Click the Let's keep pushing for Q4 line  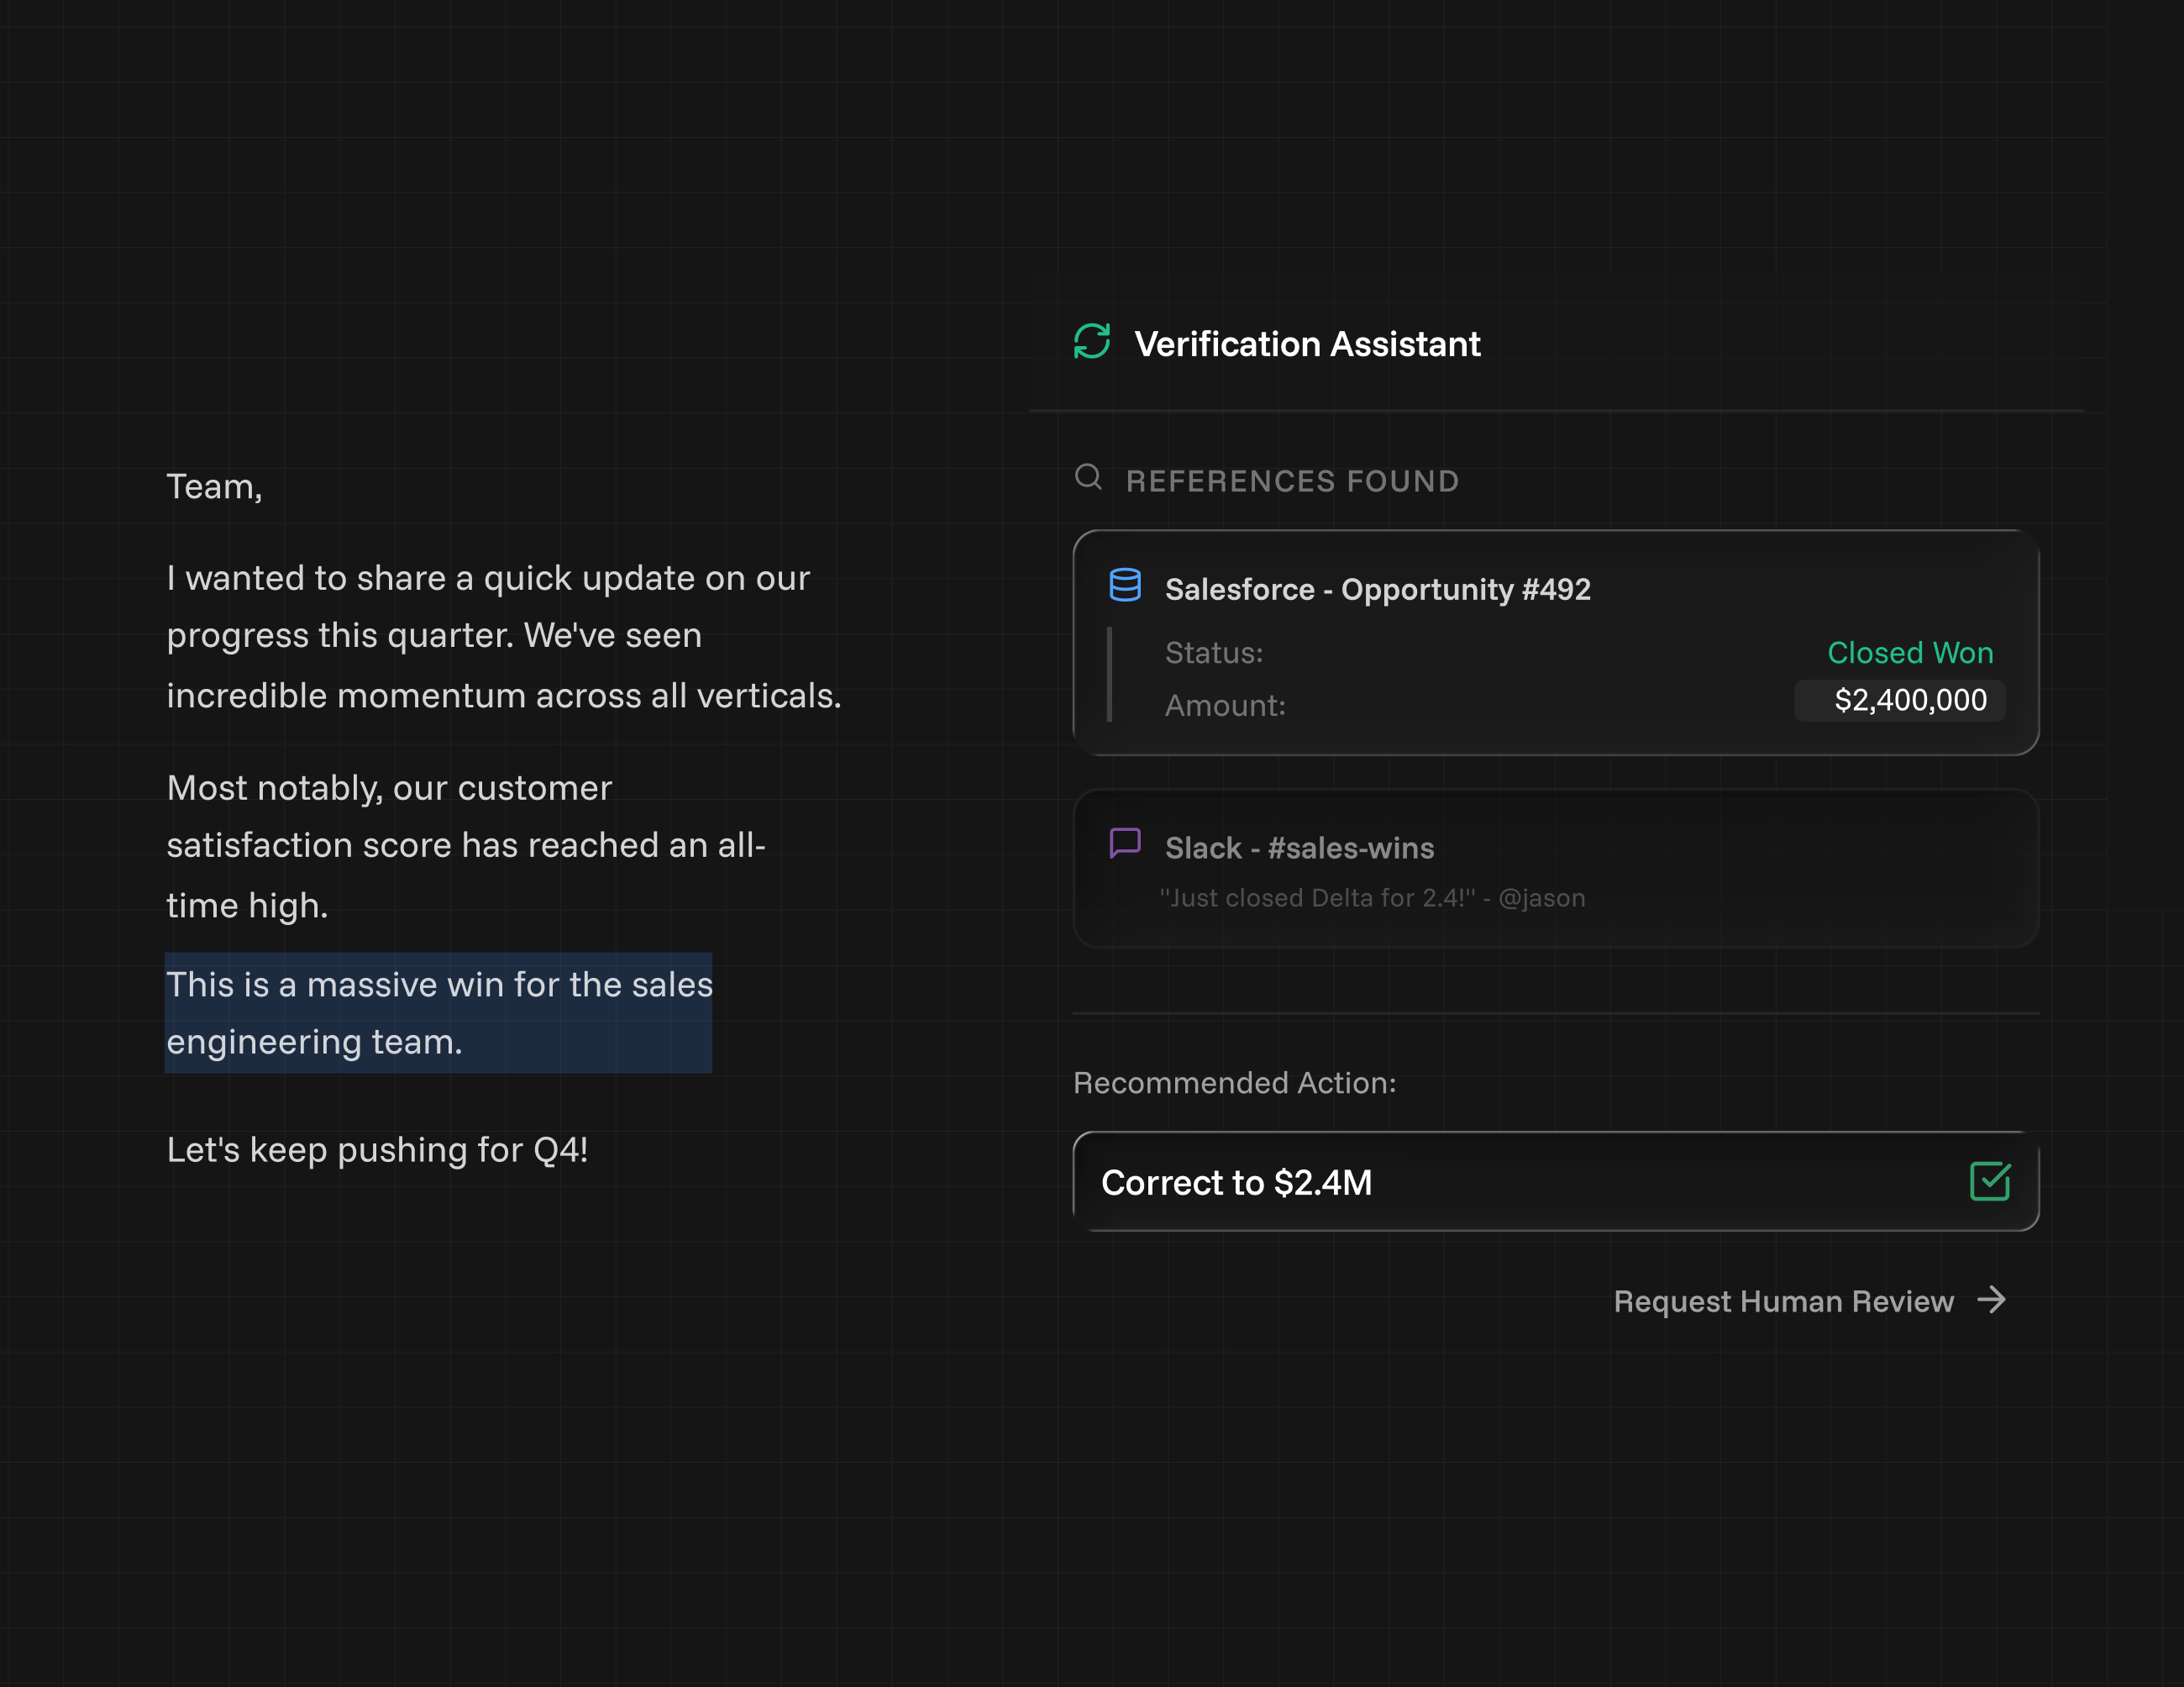click(377, 1150)
